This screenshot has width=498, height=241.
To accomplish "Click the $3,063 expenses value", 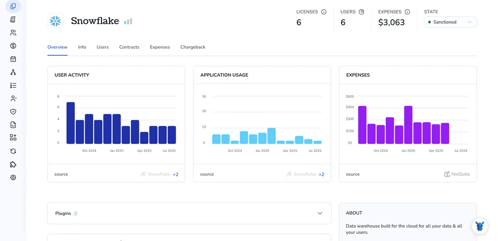I will (x=391, y=22).
